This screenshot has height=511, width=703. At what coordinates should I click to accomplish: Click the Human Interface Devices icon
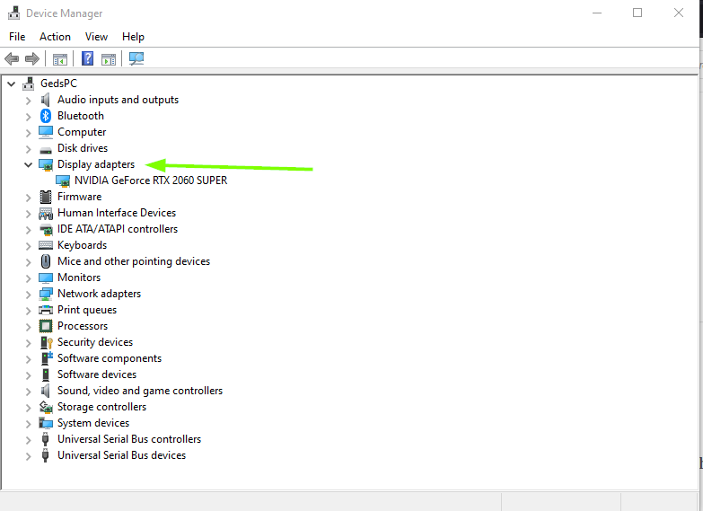pyautogui.click(x=46, y=213)
